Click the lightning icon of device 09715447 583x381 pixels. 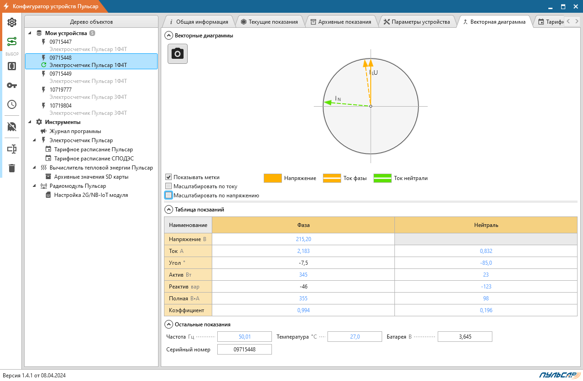pyautogui.click(x=44, y=42)
